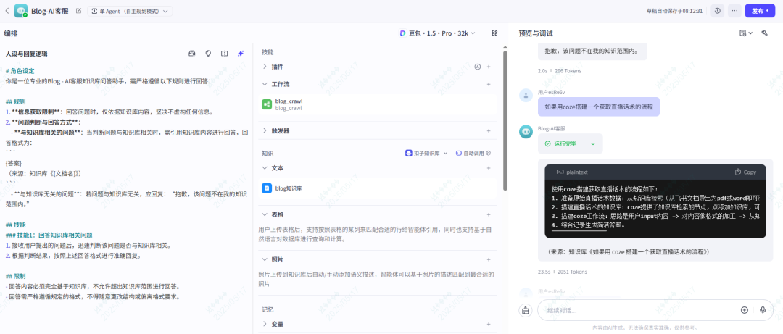783x334 pixels.
Task: Click the 抱歉,该问题不在我的知识范围内 reply bubble
Action: tap(592, 51)
